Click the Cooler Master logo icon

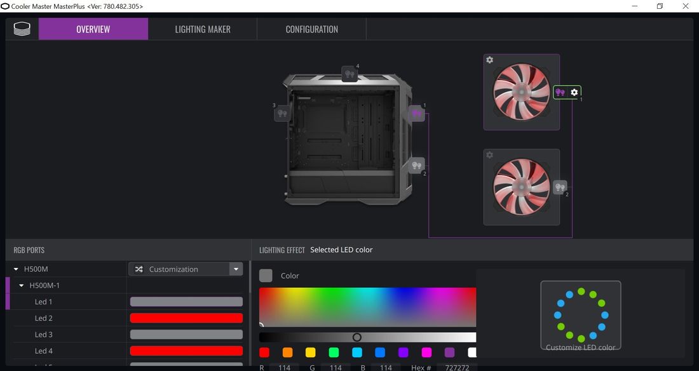(22, 29)
